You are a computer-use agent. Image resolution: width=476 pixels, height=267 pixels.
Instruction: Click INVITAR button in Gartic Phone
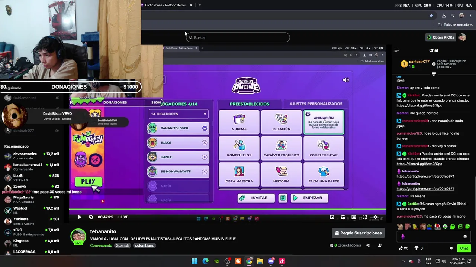256,198
